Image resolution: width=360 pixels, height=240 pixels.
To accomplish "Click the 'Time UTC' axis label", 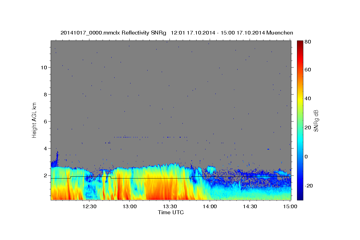I will click(171, 212).
